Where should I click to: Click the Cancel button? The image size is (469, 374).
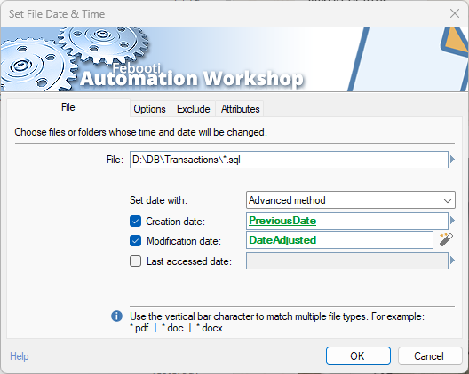point(429,355)
